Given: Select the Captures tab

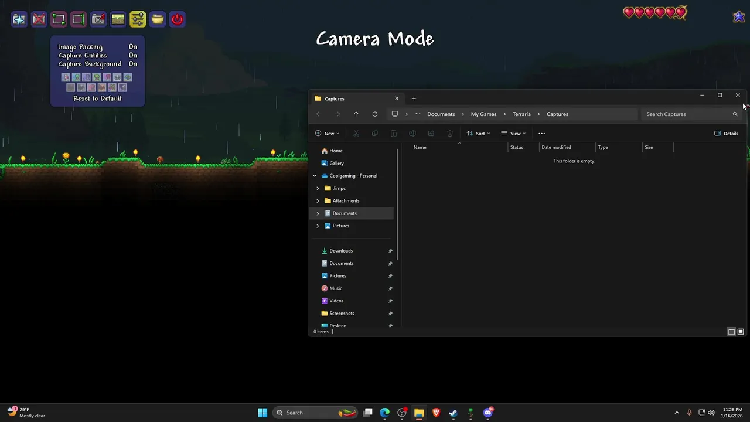Looking at the screenshot, I should pyautogui.click(x=356, y=98).
